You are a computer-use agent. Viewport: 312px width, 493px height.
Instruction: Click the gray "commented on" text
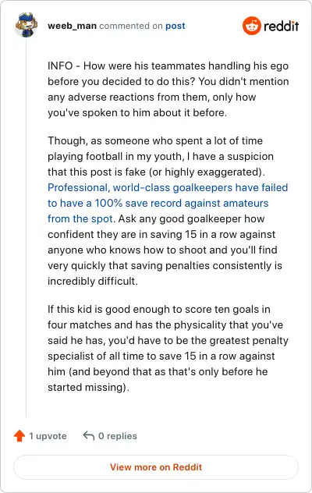pos(131,26)
